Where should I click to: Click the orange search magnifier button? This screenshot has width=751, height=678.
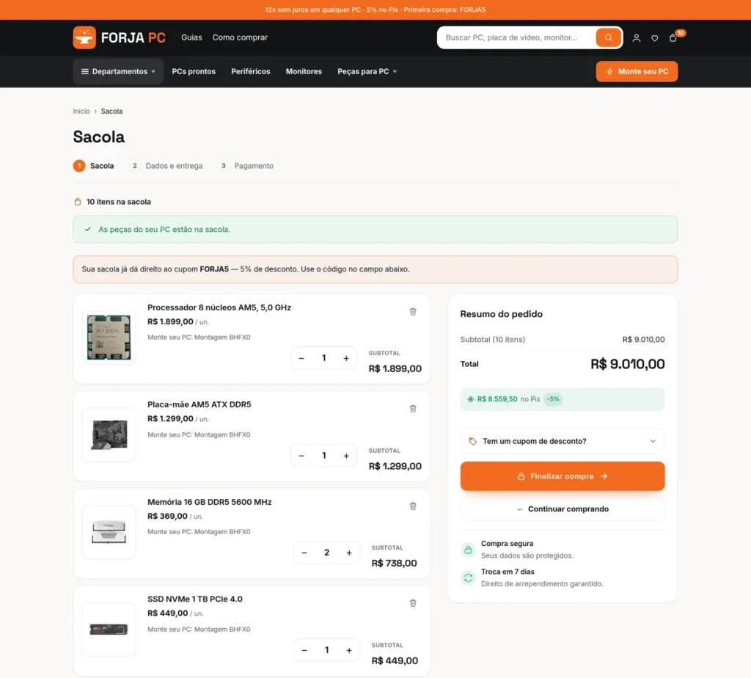(608, 37)
